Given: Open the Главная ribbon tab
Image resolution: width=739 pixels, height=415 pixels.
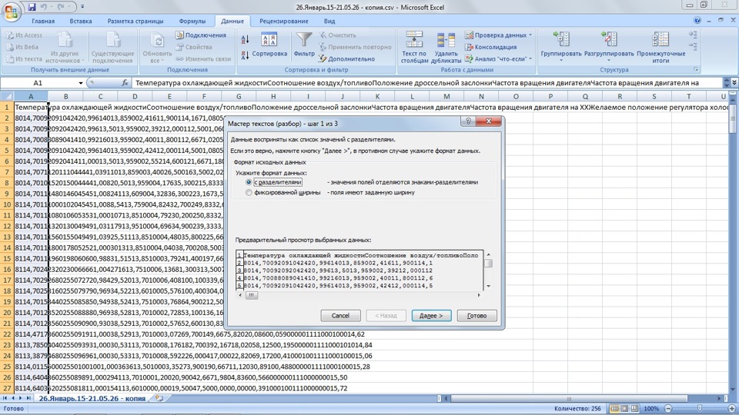Looking at the screenshot, I should click(43, 22).
